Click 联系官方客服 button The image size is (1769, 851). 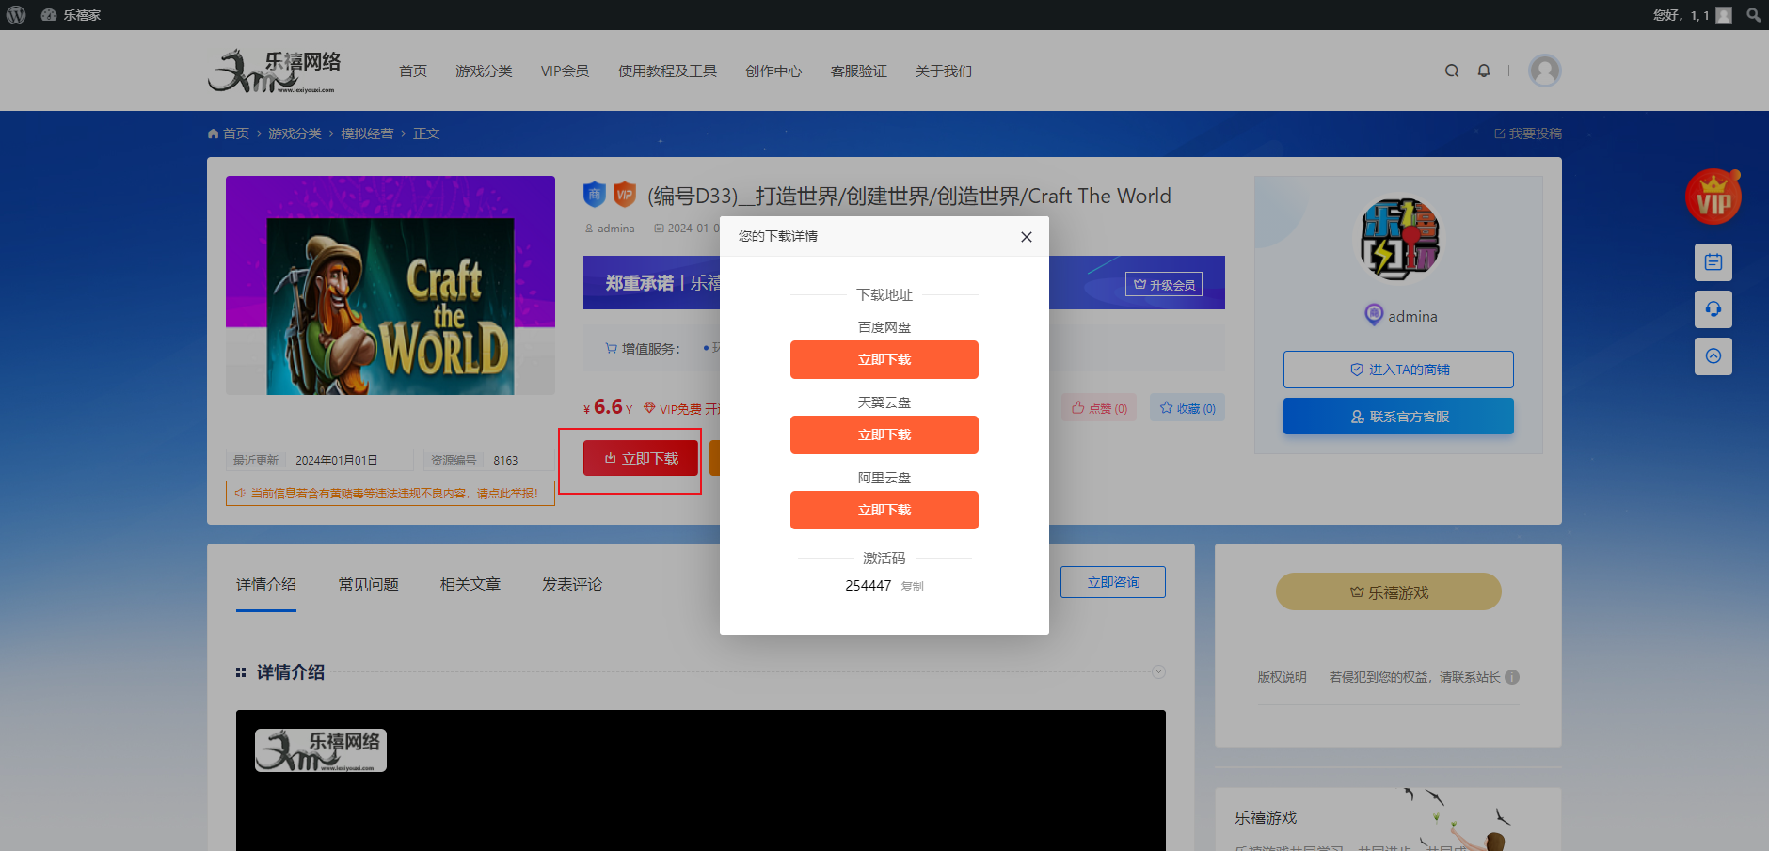(1398, 417)
